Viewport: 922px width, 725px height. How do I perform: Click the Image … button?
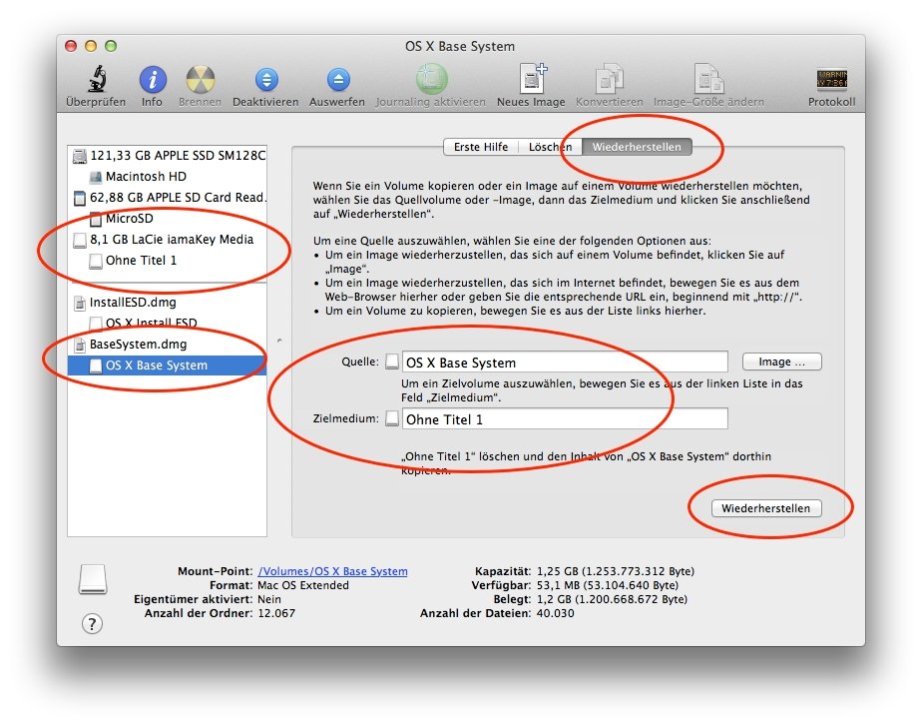click(x=781, y=362)
